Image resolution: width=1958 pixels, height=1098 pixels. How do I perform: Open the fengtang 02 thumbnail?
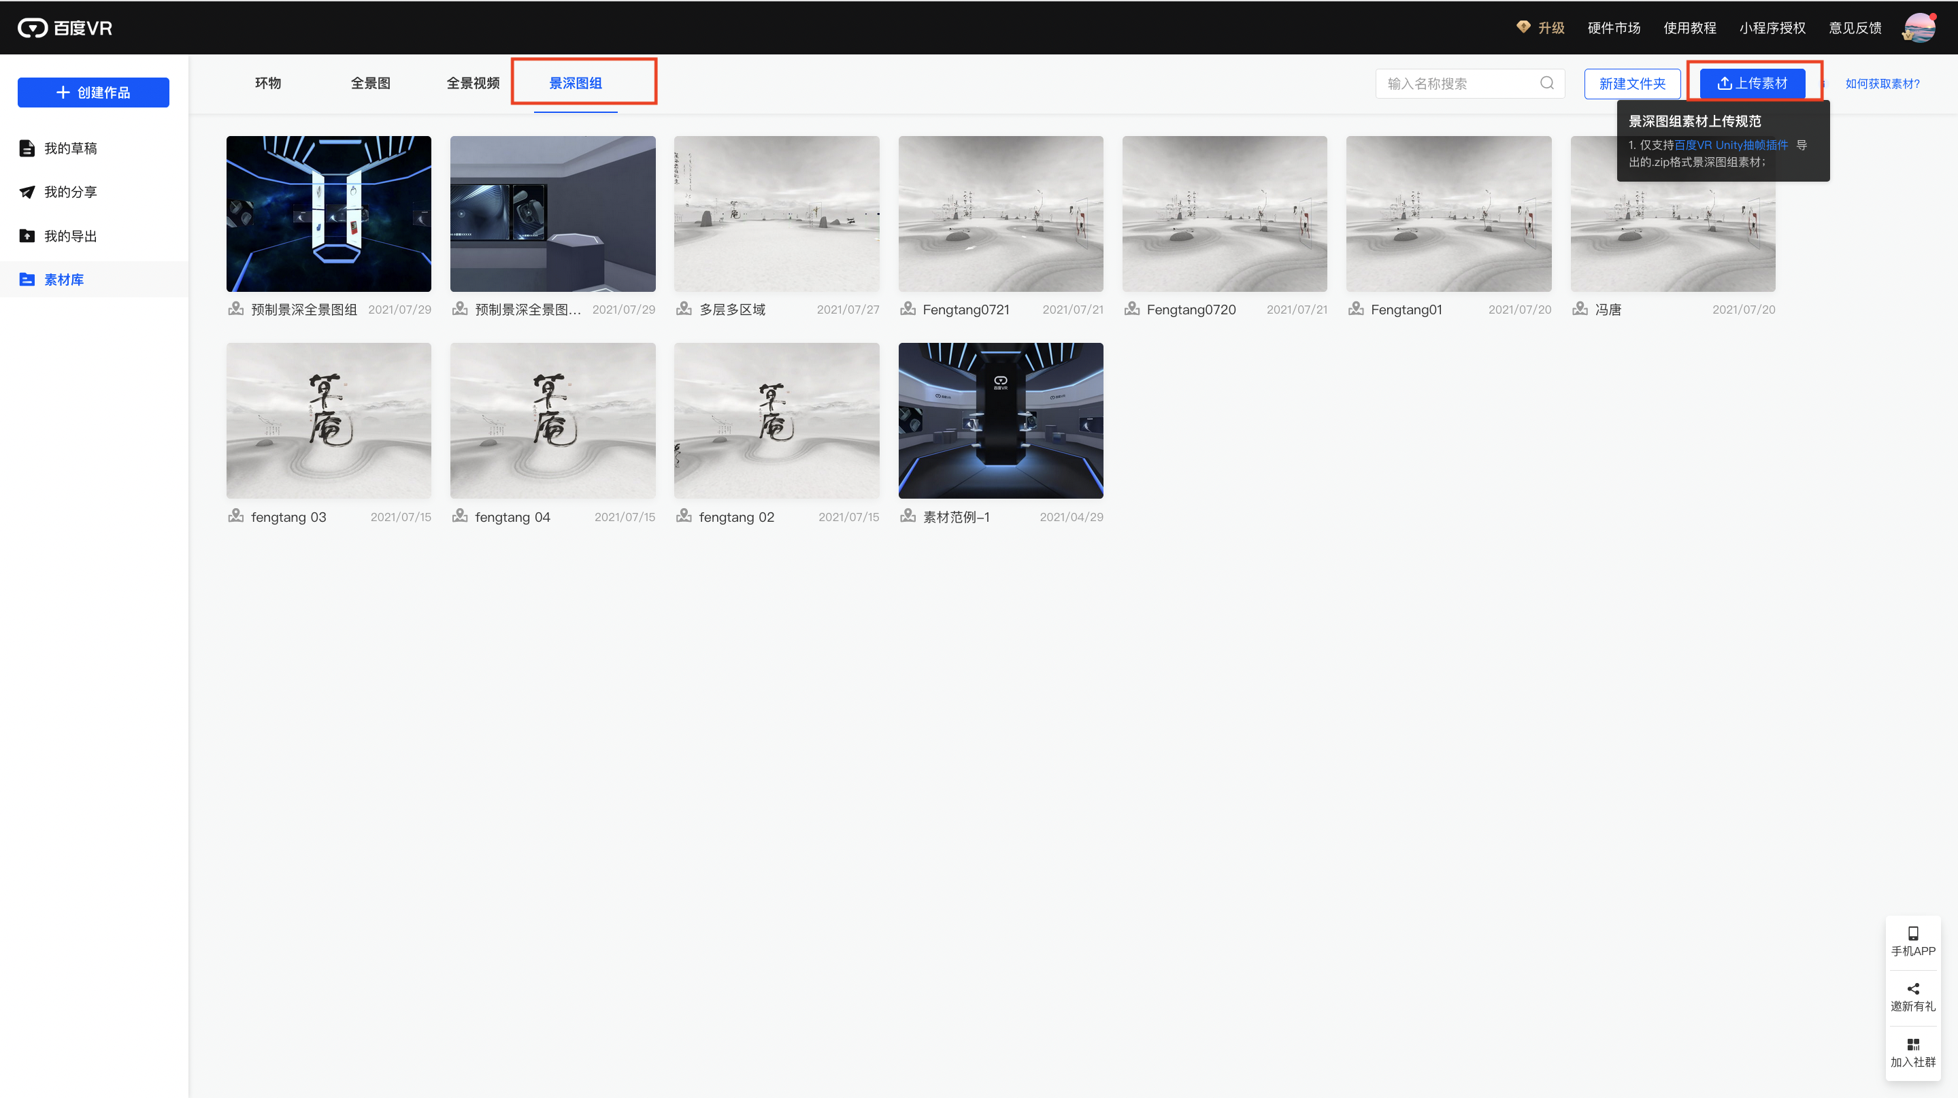coord(776,420)
